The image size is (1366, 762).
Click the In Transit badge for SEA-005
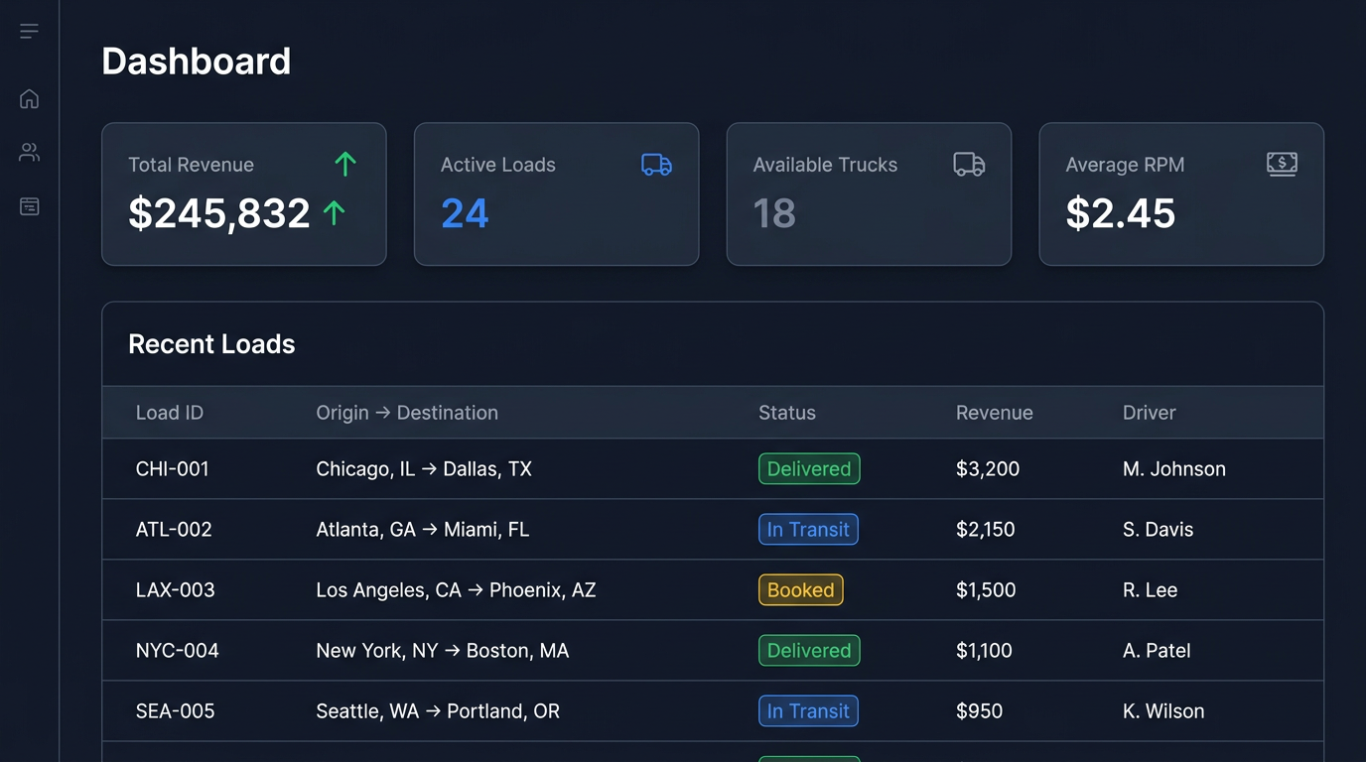tap(808, 711)
